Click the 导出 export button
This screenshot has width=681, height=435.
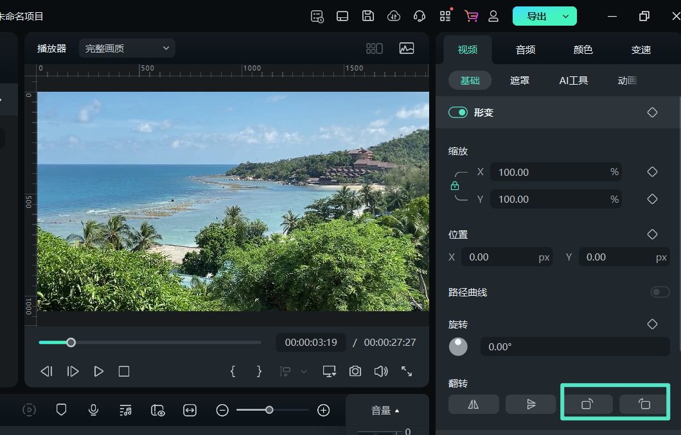[x=536, y=16]
